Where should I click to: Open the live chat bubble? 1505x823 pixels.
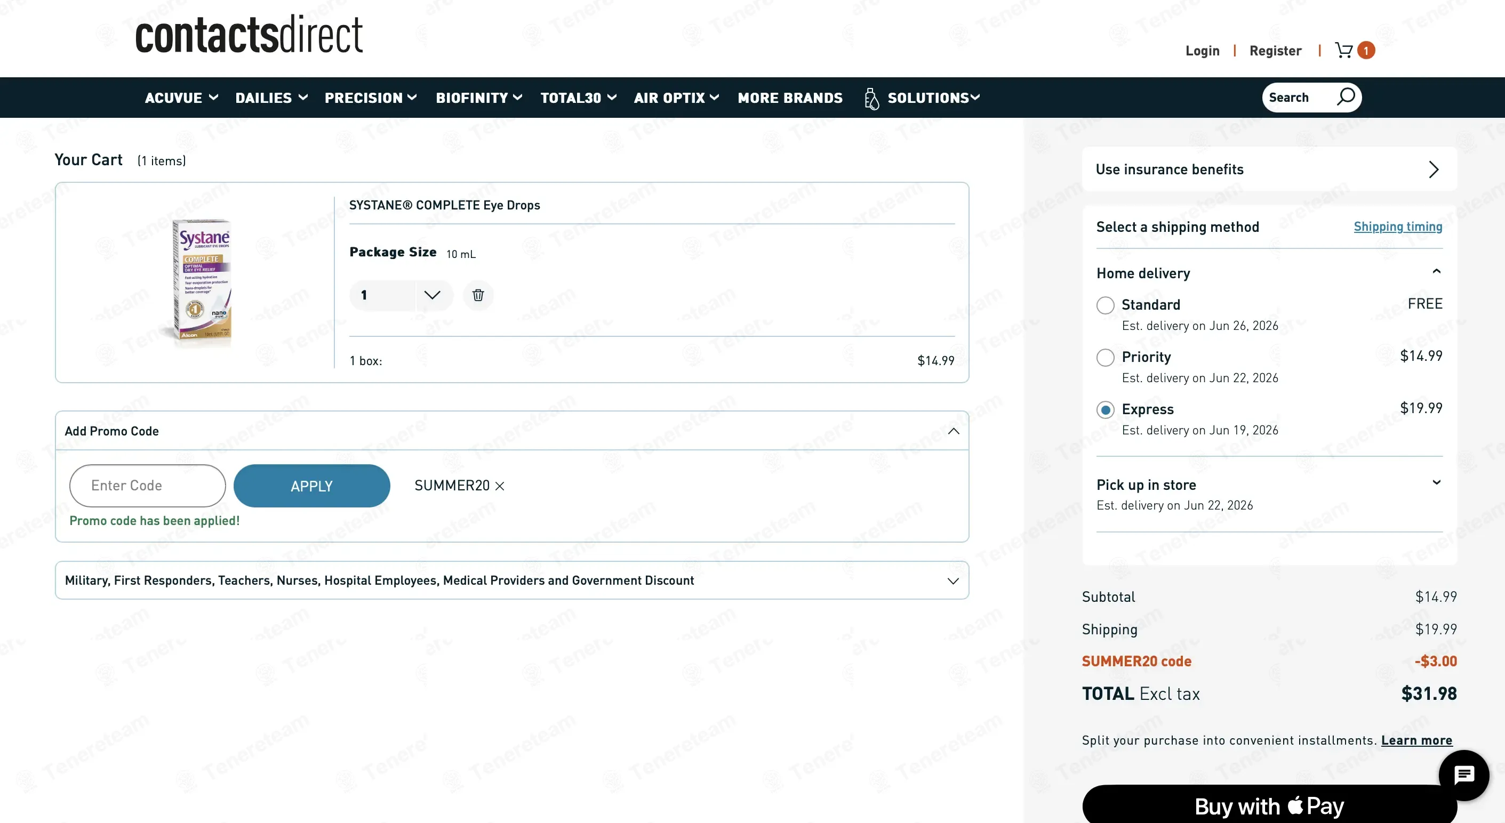click(x=1463, y=775)
